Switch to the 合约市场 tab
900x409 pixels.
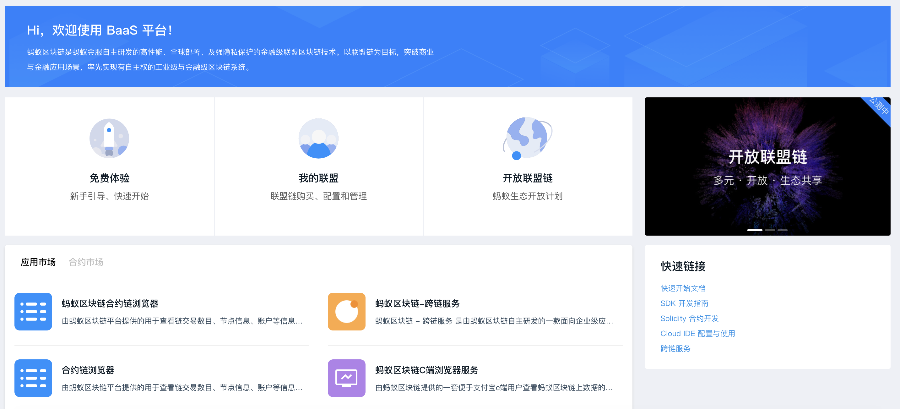coord(86,262)
